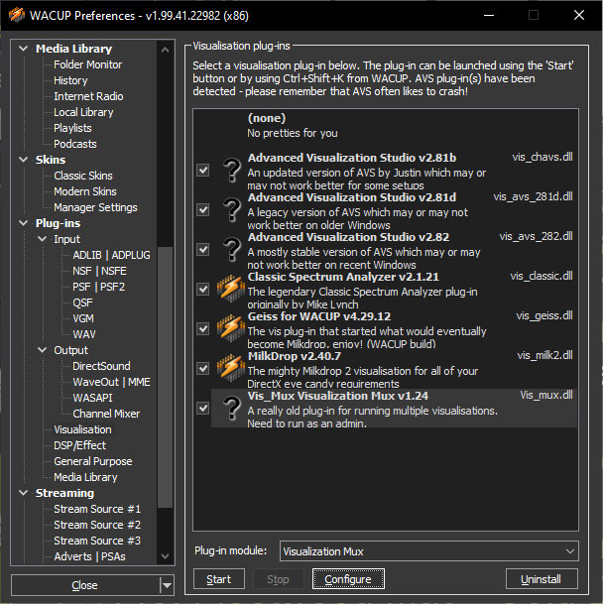Open the Modern Skins preferences page
Screen dimensions: 603x604
click(84, 191)
